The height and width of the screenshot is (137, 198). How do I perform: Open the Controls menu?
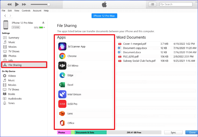[26, 11]
